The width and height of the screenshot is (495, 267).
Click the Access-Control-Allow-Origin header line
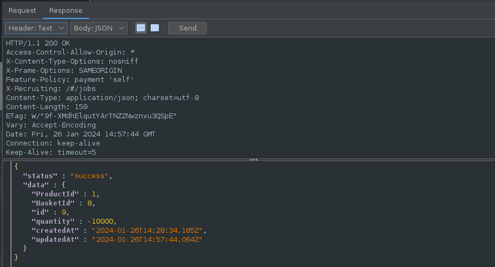click(70, 52)
